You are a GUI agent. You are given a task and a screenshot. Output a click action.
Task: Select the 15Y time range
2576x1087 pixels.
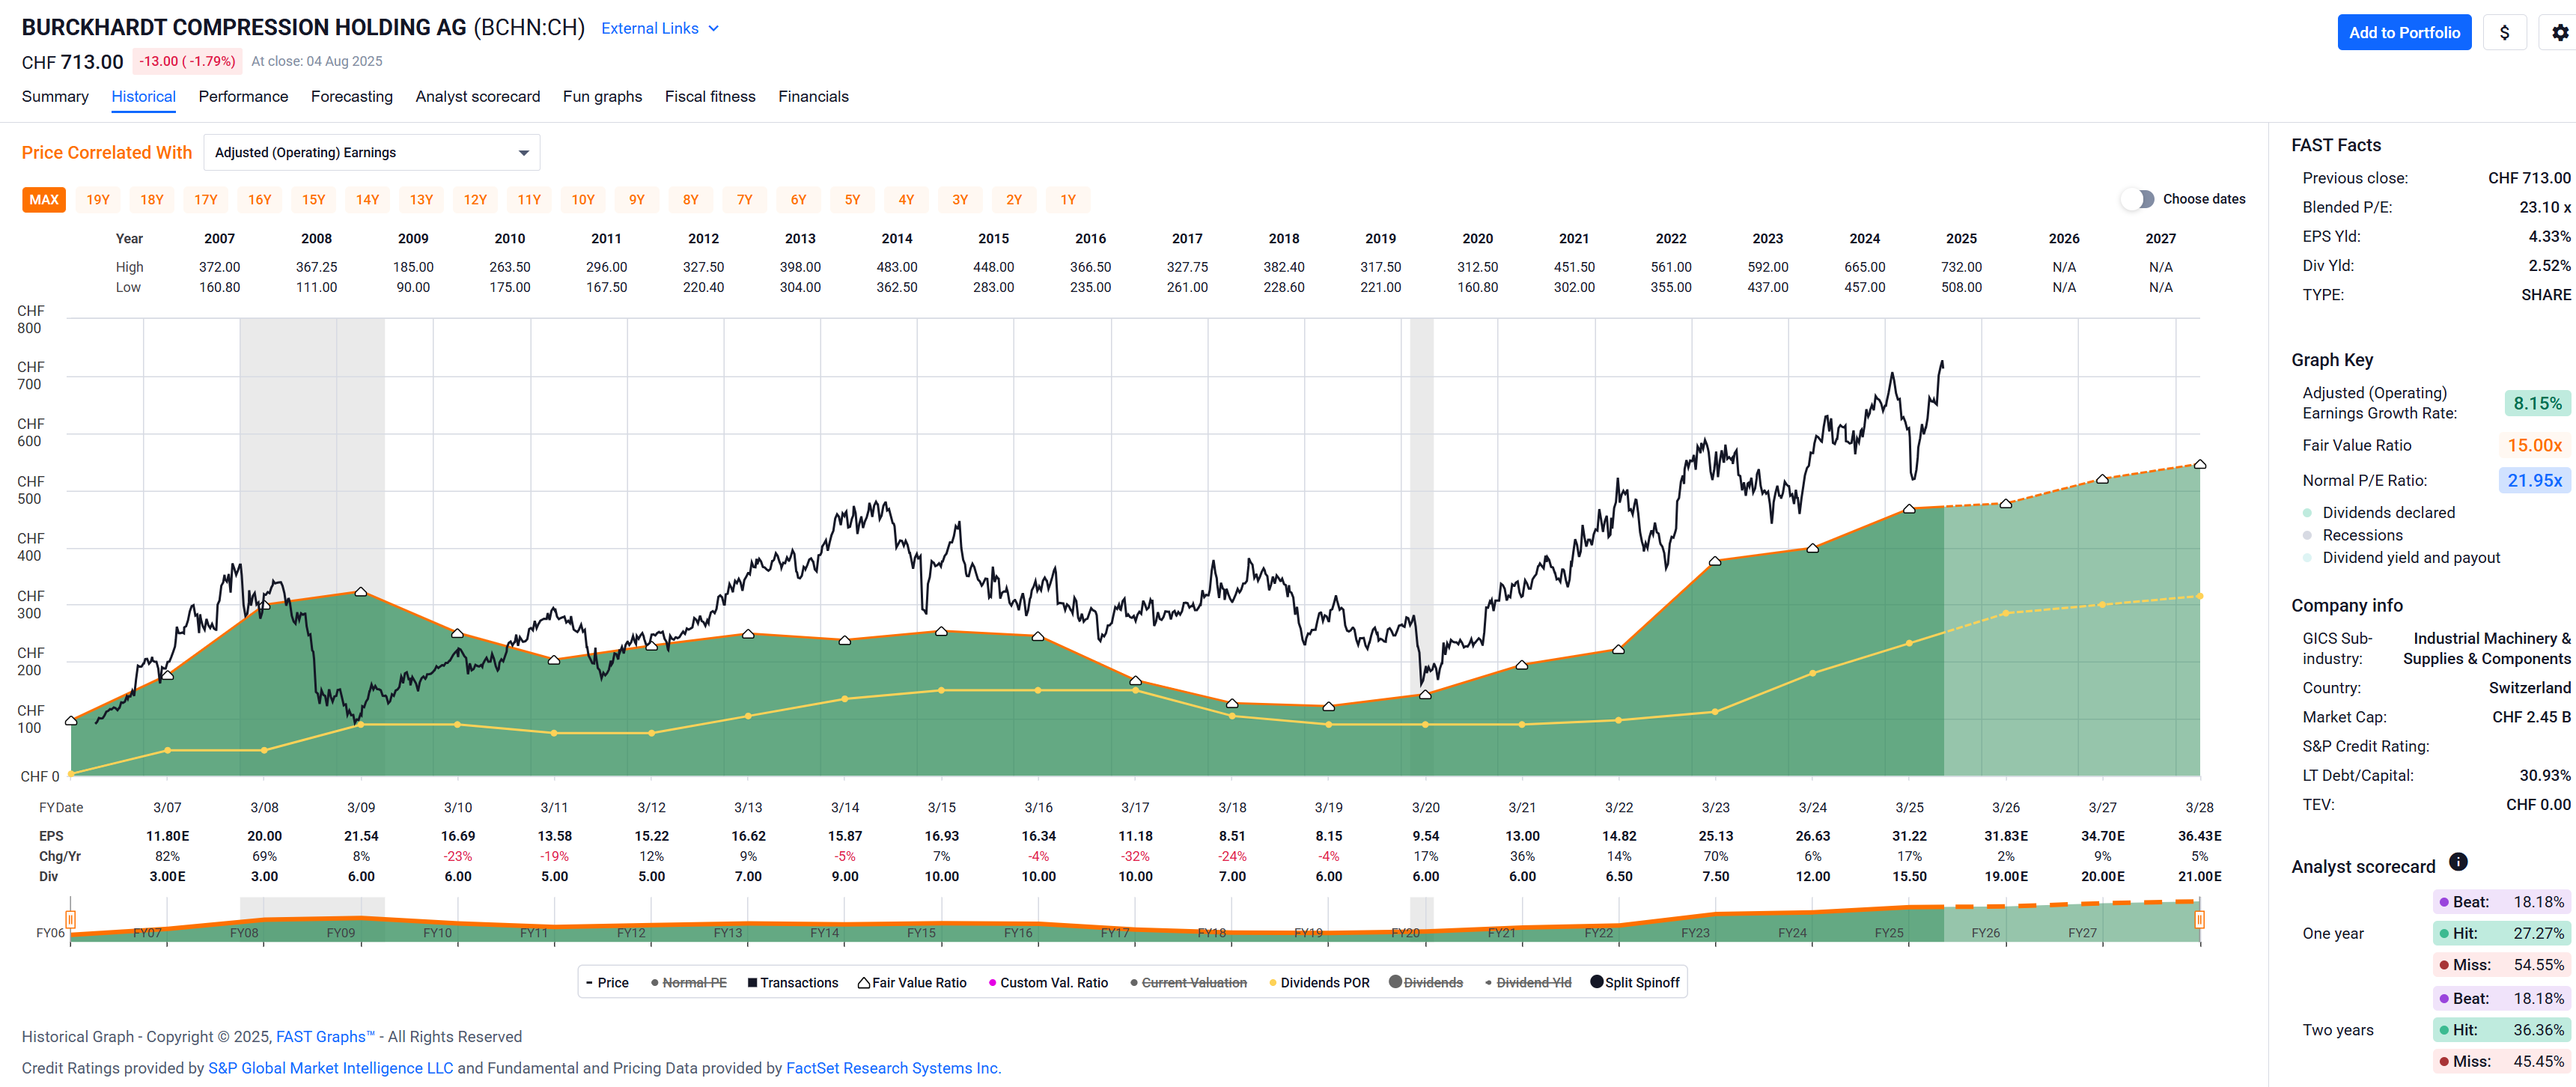click(314, 200)
